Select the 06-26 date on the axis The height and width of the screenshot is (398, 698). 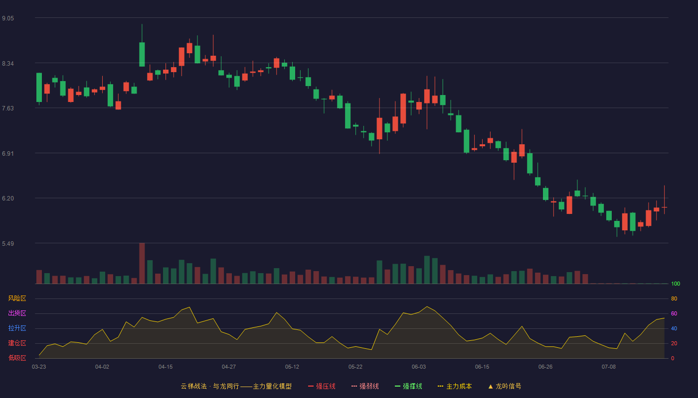[x=545, y=367]
